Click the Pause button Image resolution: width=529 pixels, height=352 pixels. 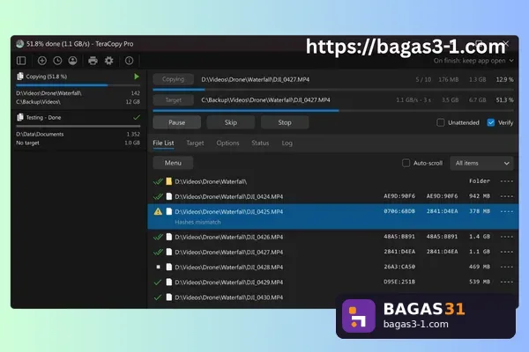[177, 122]
